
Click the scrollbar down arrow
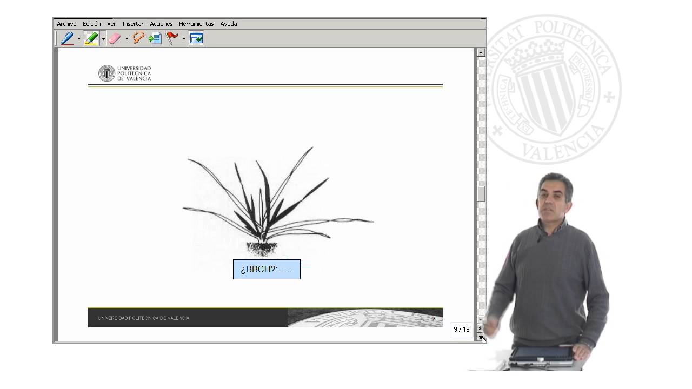click(x=481, y=320)
